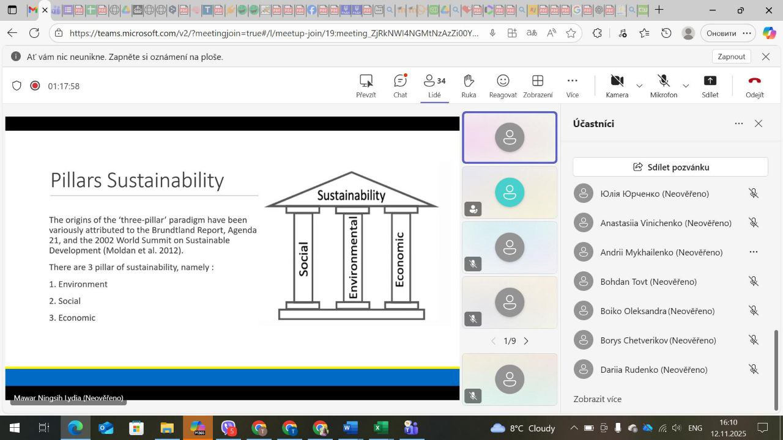Open Zobrazení view layout options
This screenshot has height=440, width=783.
pyautogui.click(x=538, y=86)
